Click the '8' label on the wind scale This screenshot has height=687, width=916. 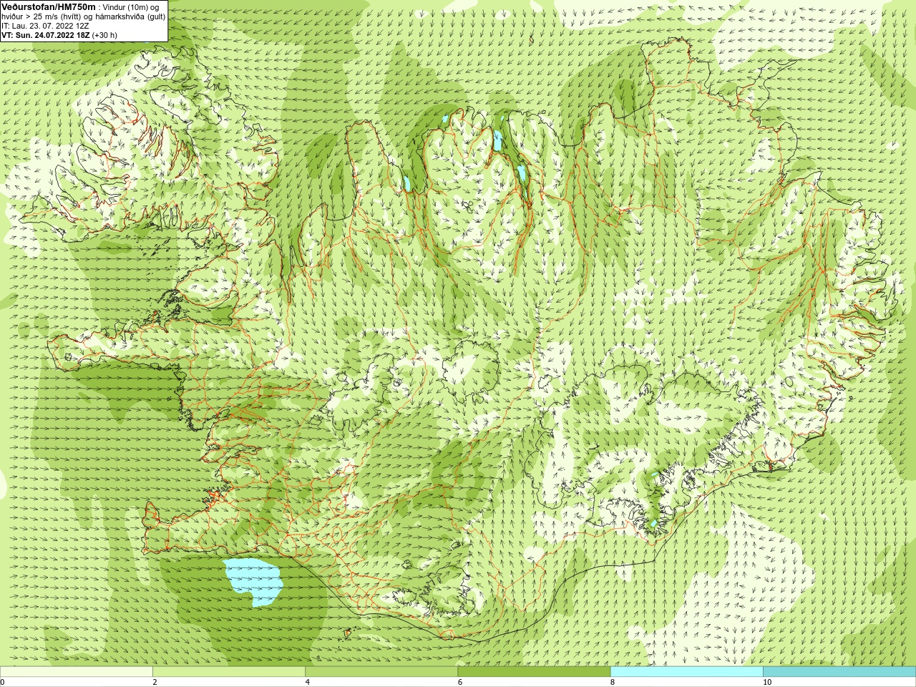pyautogui.click(x=613, y=682)
